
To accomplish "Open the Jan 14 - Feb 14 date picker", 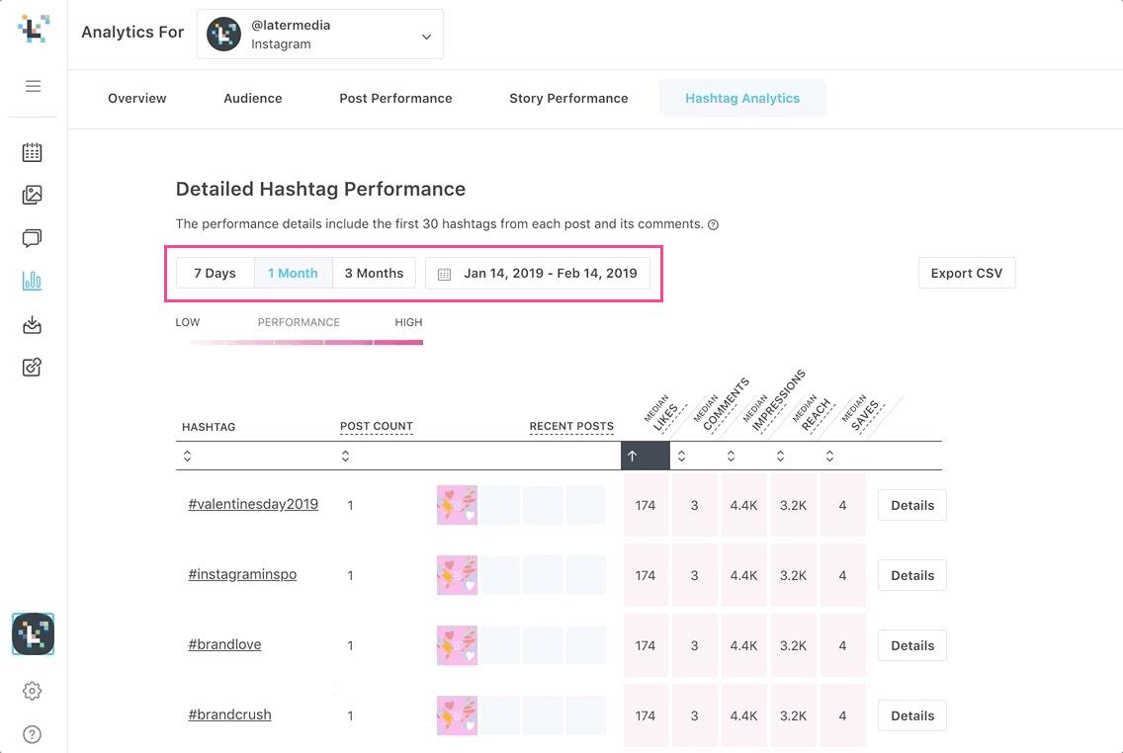I will pyautogui.click(x=538, y=273).
